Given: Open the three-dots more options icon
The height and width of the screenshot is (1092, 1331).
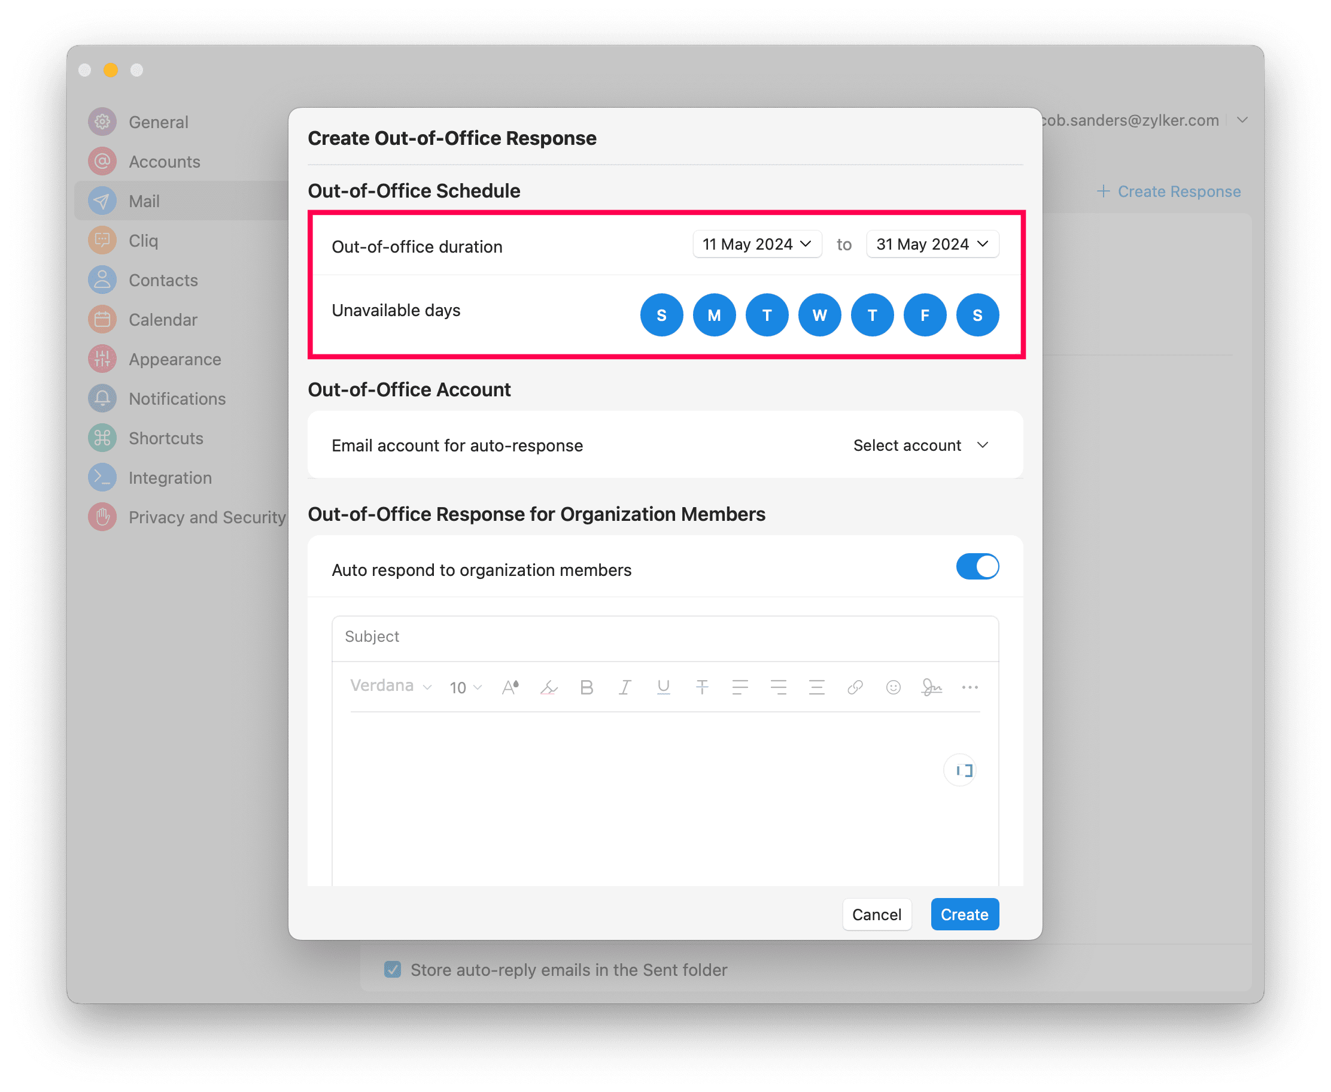Looking at the screenshot, I should pos(970,687).
